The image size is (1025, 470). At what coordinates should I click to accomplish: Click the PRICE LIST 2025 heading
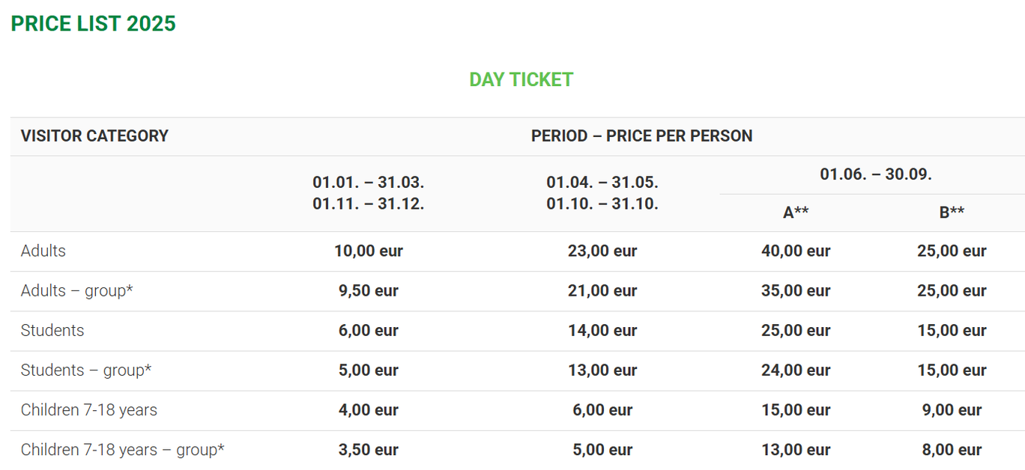[x=93, y=24]
